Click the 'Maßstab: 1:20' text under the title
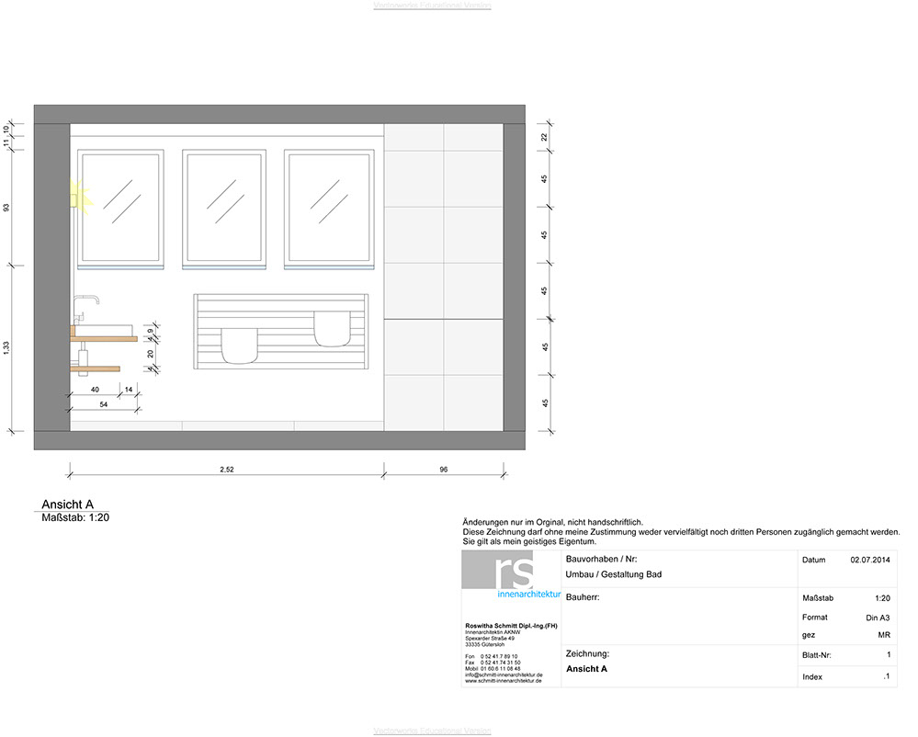Viewport: 918px width, 737px height. click(76, 517)
